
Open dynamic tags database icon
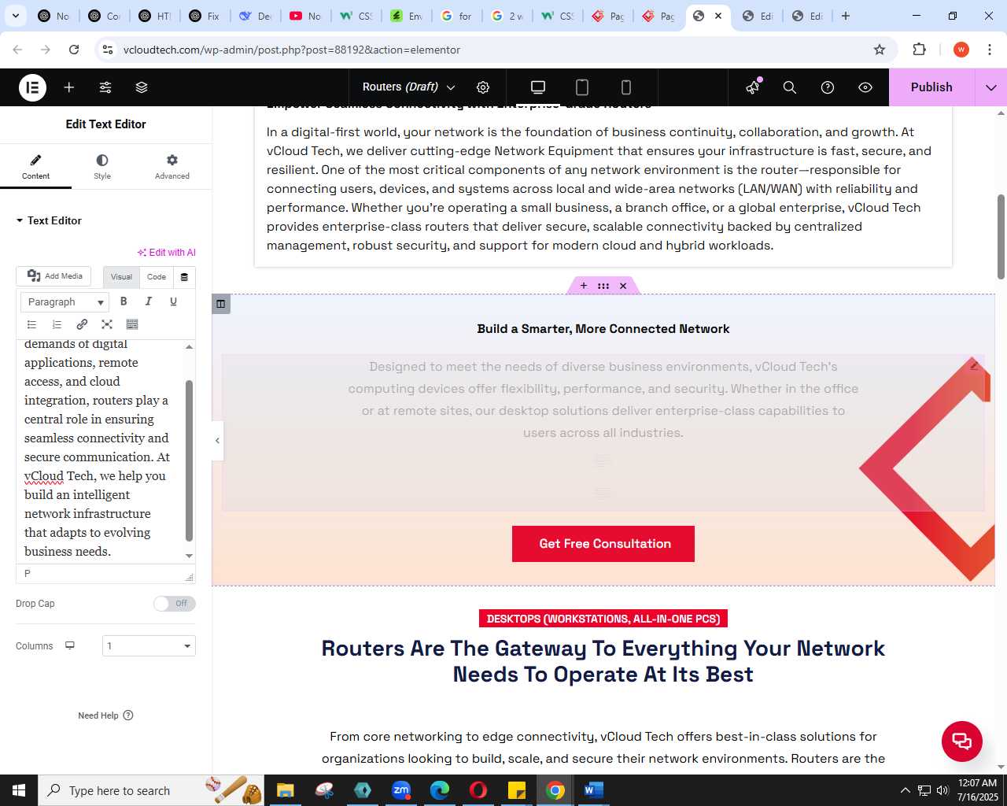coord(184,277)
